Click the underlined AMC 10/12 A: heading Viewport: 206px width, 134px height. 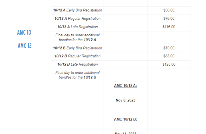pyautogui.click(x=126, y=86)
